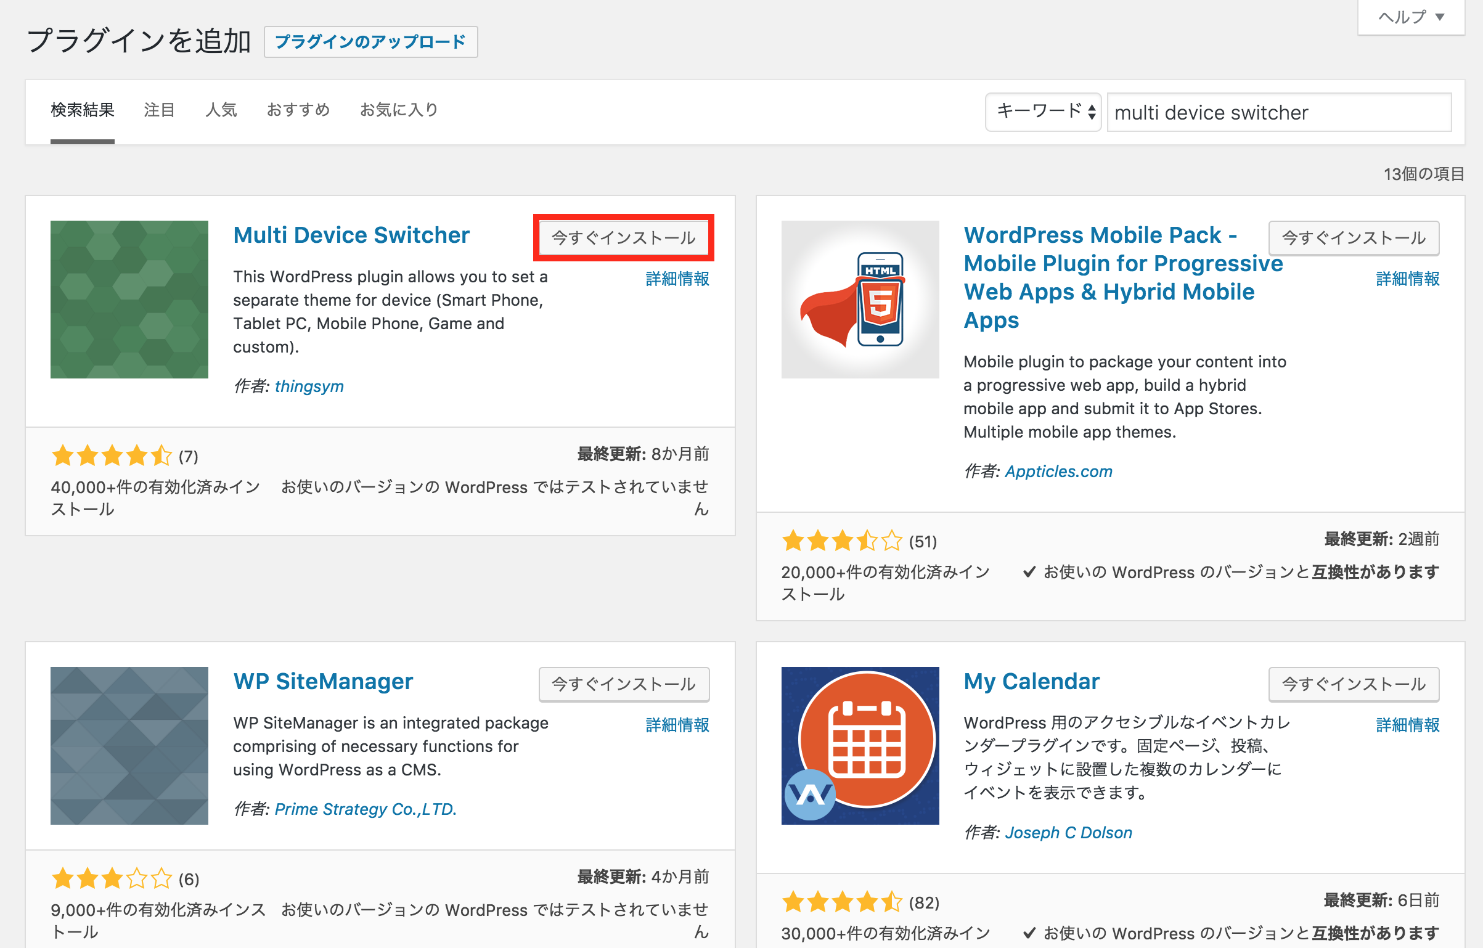The image size is (1483, 948).
Task: Open 詳細情報 for WordPress Mobile Pack
Action: point(1408,279)
